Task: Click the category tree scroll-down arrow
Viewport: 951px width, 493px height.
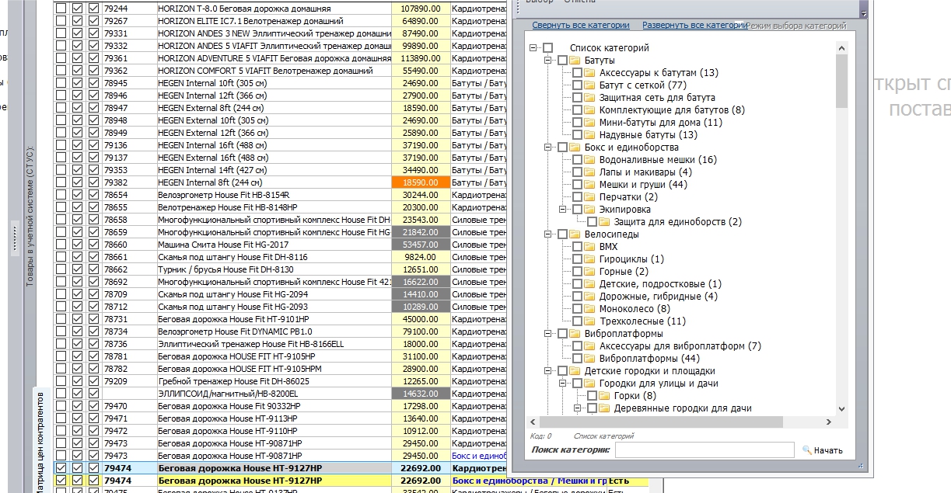Action: 842,409
